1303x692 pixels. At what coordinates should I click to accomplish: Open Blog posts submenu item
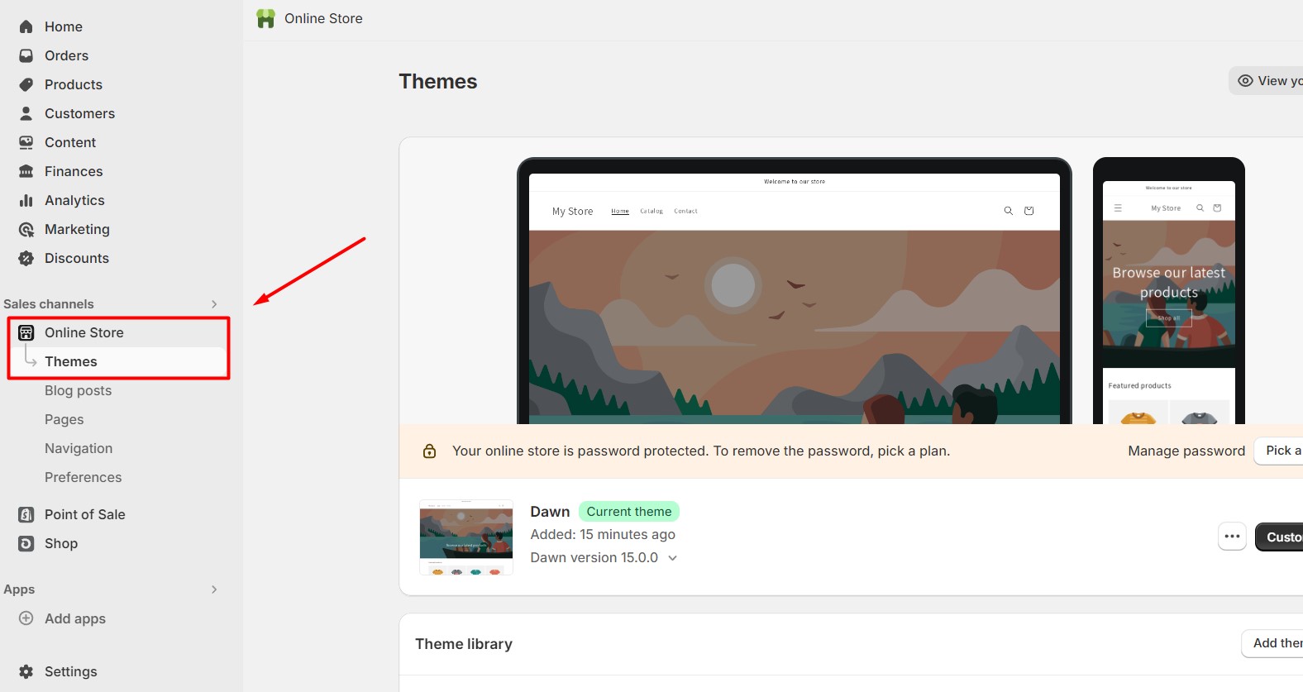(x=78, y=390)
